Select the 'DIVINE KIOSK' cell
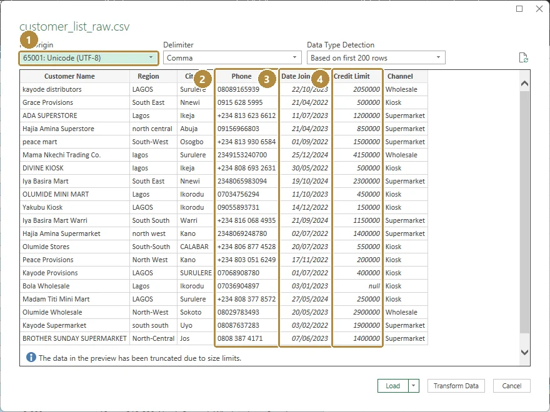This screenshot has height=412, width=550. tap(75, 168)
